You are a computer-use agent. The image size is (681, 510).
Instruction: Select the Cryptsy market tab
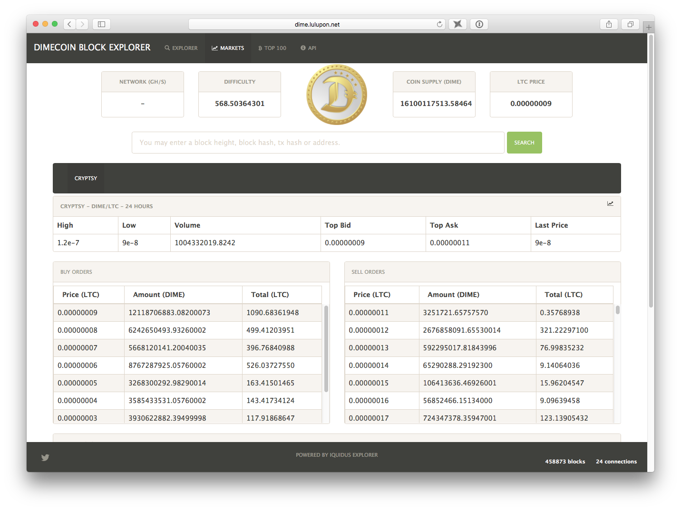tap(86, 178)
